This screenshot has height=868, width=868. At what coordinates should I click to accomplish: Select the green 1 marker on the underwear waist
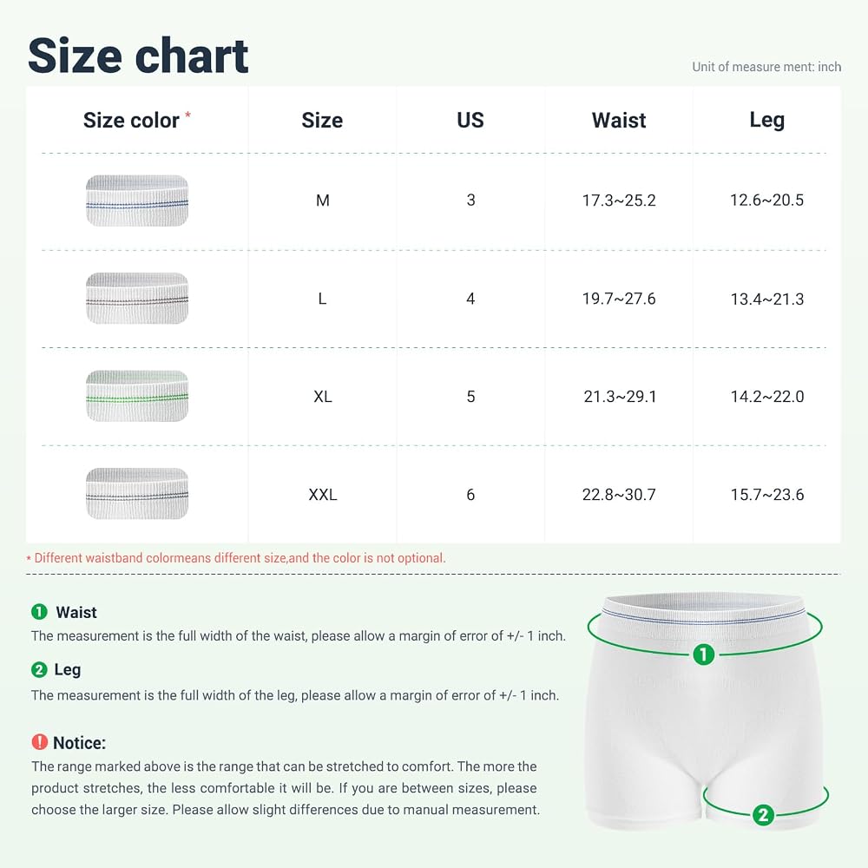tap(704, 654)
